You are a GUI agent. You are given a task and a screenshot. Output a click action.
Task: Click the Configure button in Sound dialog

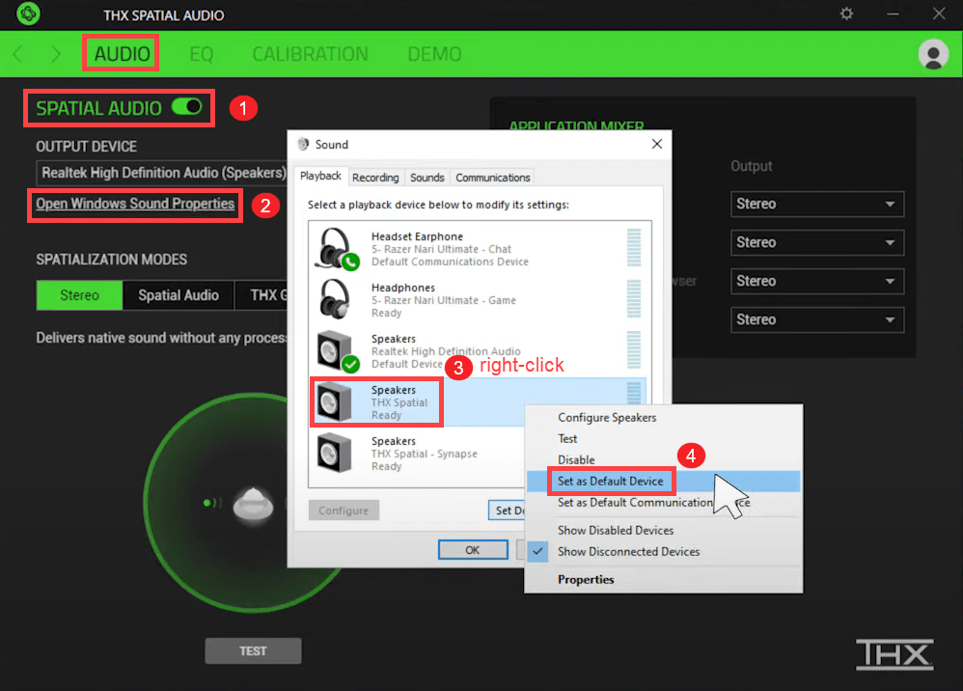pyautogui.click(x=344, y=511)
